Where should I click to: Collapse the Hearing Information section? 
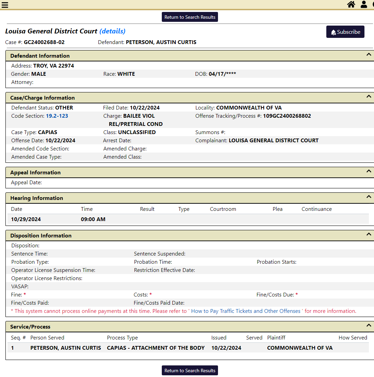click(369, 197)
